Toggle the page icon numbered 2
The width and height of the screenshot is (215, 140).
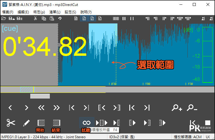click(92, 18)
